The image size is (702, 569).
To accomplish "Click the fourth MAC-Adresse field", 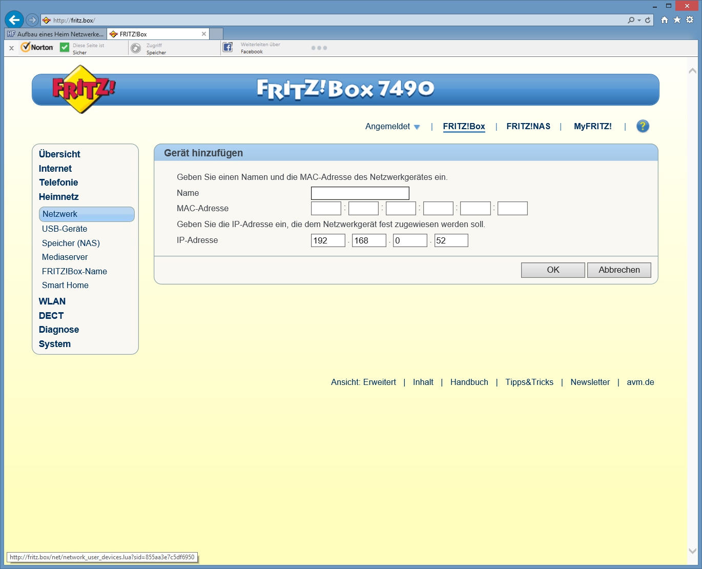I will coord(438,209).
